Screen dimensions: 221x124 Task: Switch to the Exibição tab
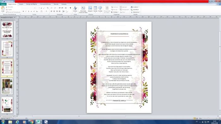[64, 4]
